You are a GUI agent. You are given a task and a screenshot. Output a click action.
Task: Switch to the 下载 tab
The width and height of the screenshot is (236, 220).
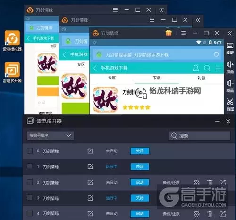pos(157,78)
